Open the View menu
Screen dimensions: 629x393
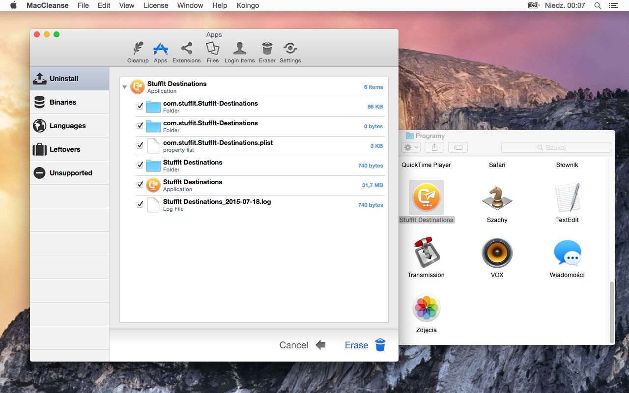tap(127, 5)
